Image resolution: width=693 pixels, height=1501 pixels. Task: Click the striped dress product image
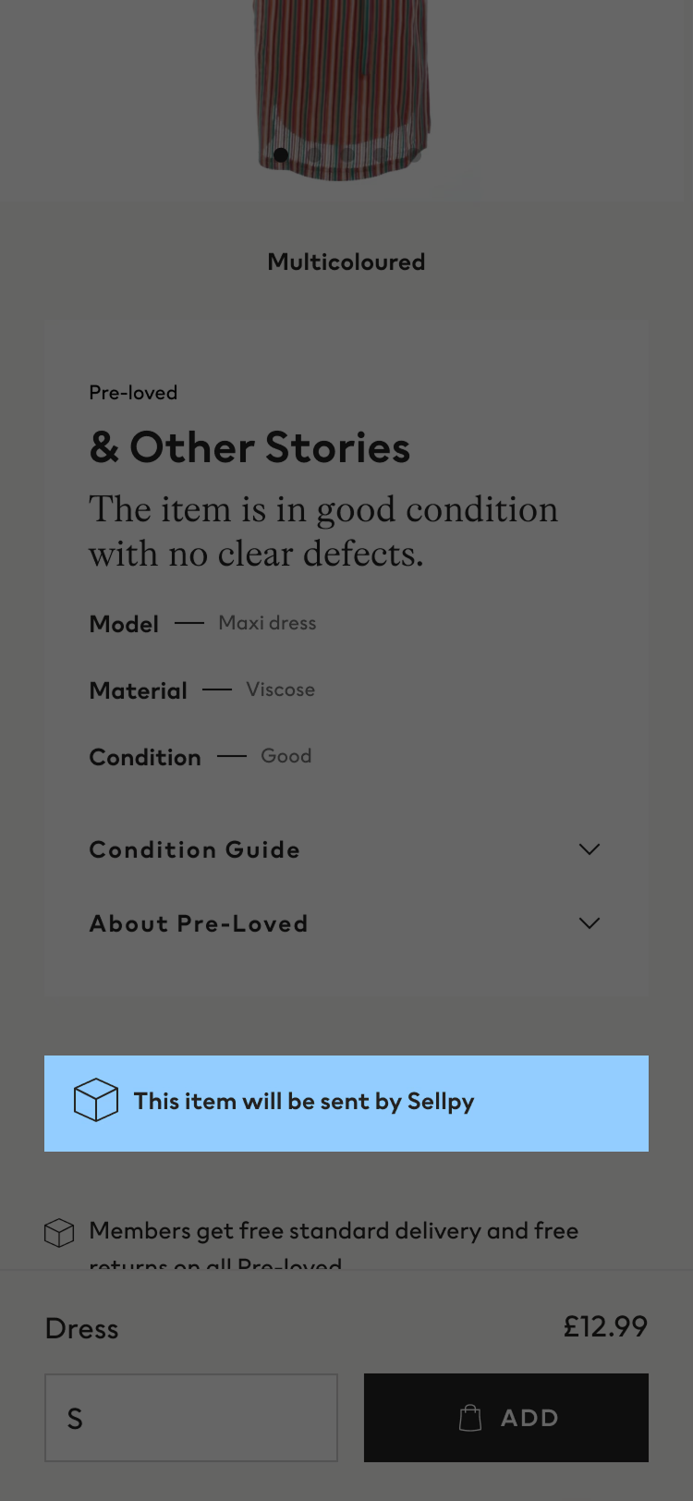344,90
